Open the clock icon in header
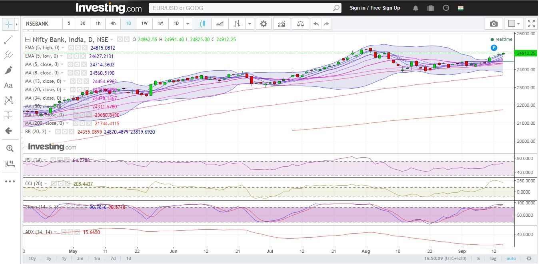Image resolution: width=539 pixels, height=264 pixels. pos(446,8)
